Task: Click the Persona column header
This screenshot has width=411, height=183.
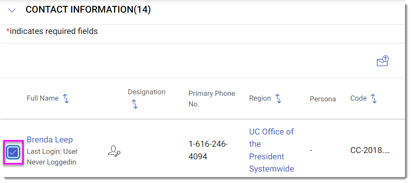Action: 323,99
